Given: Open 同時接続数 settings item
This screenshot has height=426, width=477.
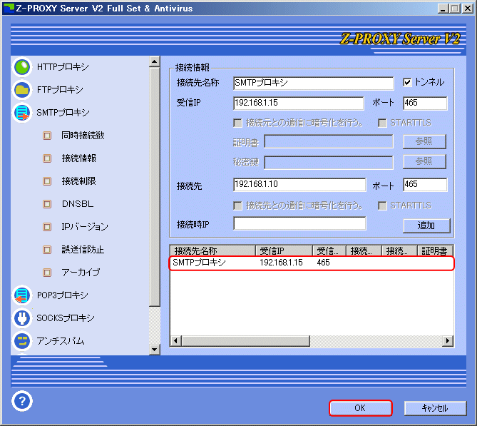Looking at the screenshot, I should click(x=83, y=135).
